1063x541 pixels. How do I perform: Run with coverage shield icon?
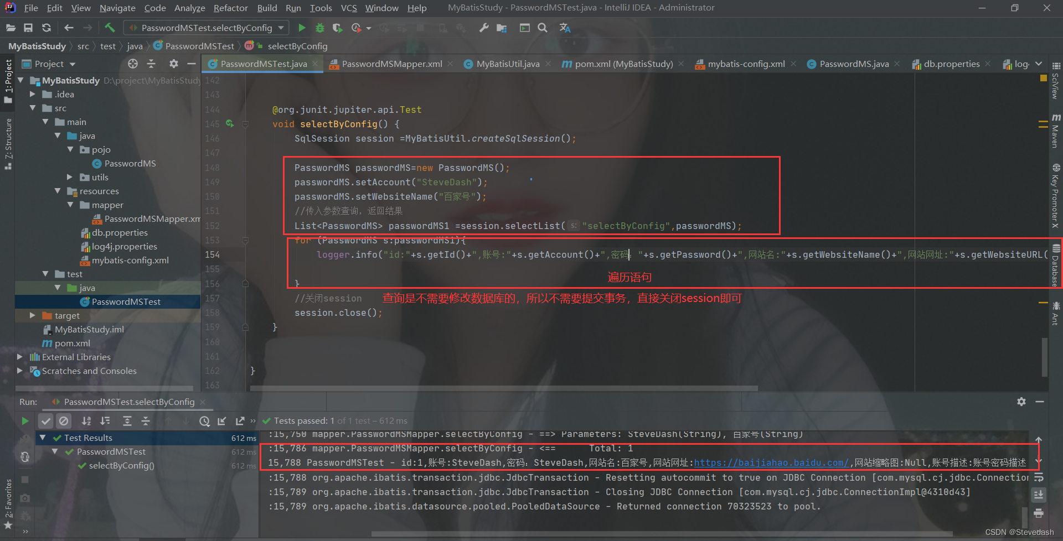[x=337, y=28]
